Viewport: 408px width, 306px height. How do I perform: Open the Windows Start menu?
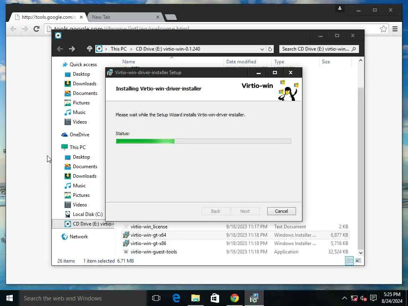(x=10, y=298)
